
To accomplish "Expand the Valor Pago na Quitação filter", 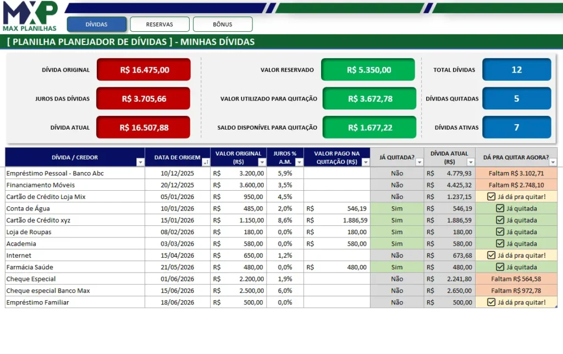I will click(366, 162).
